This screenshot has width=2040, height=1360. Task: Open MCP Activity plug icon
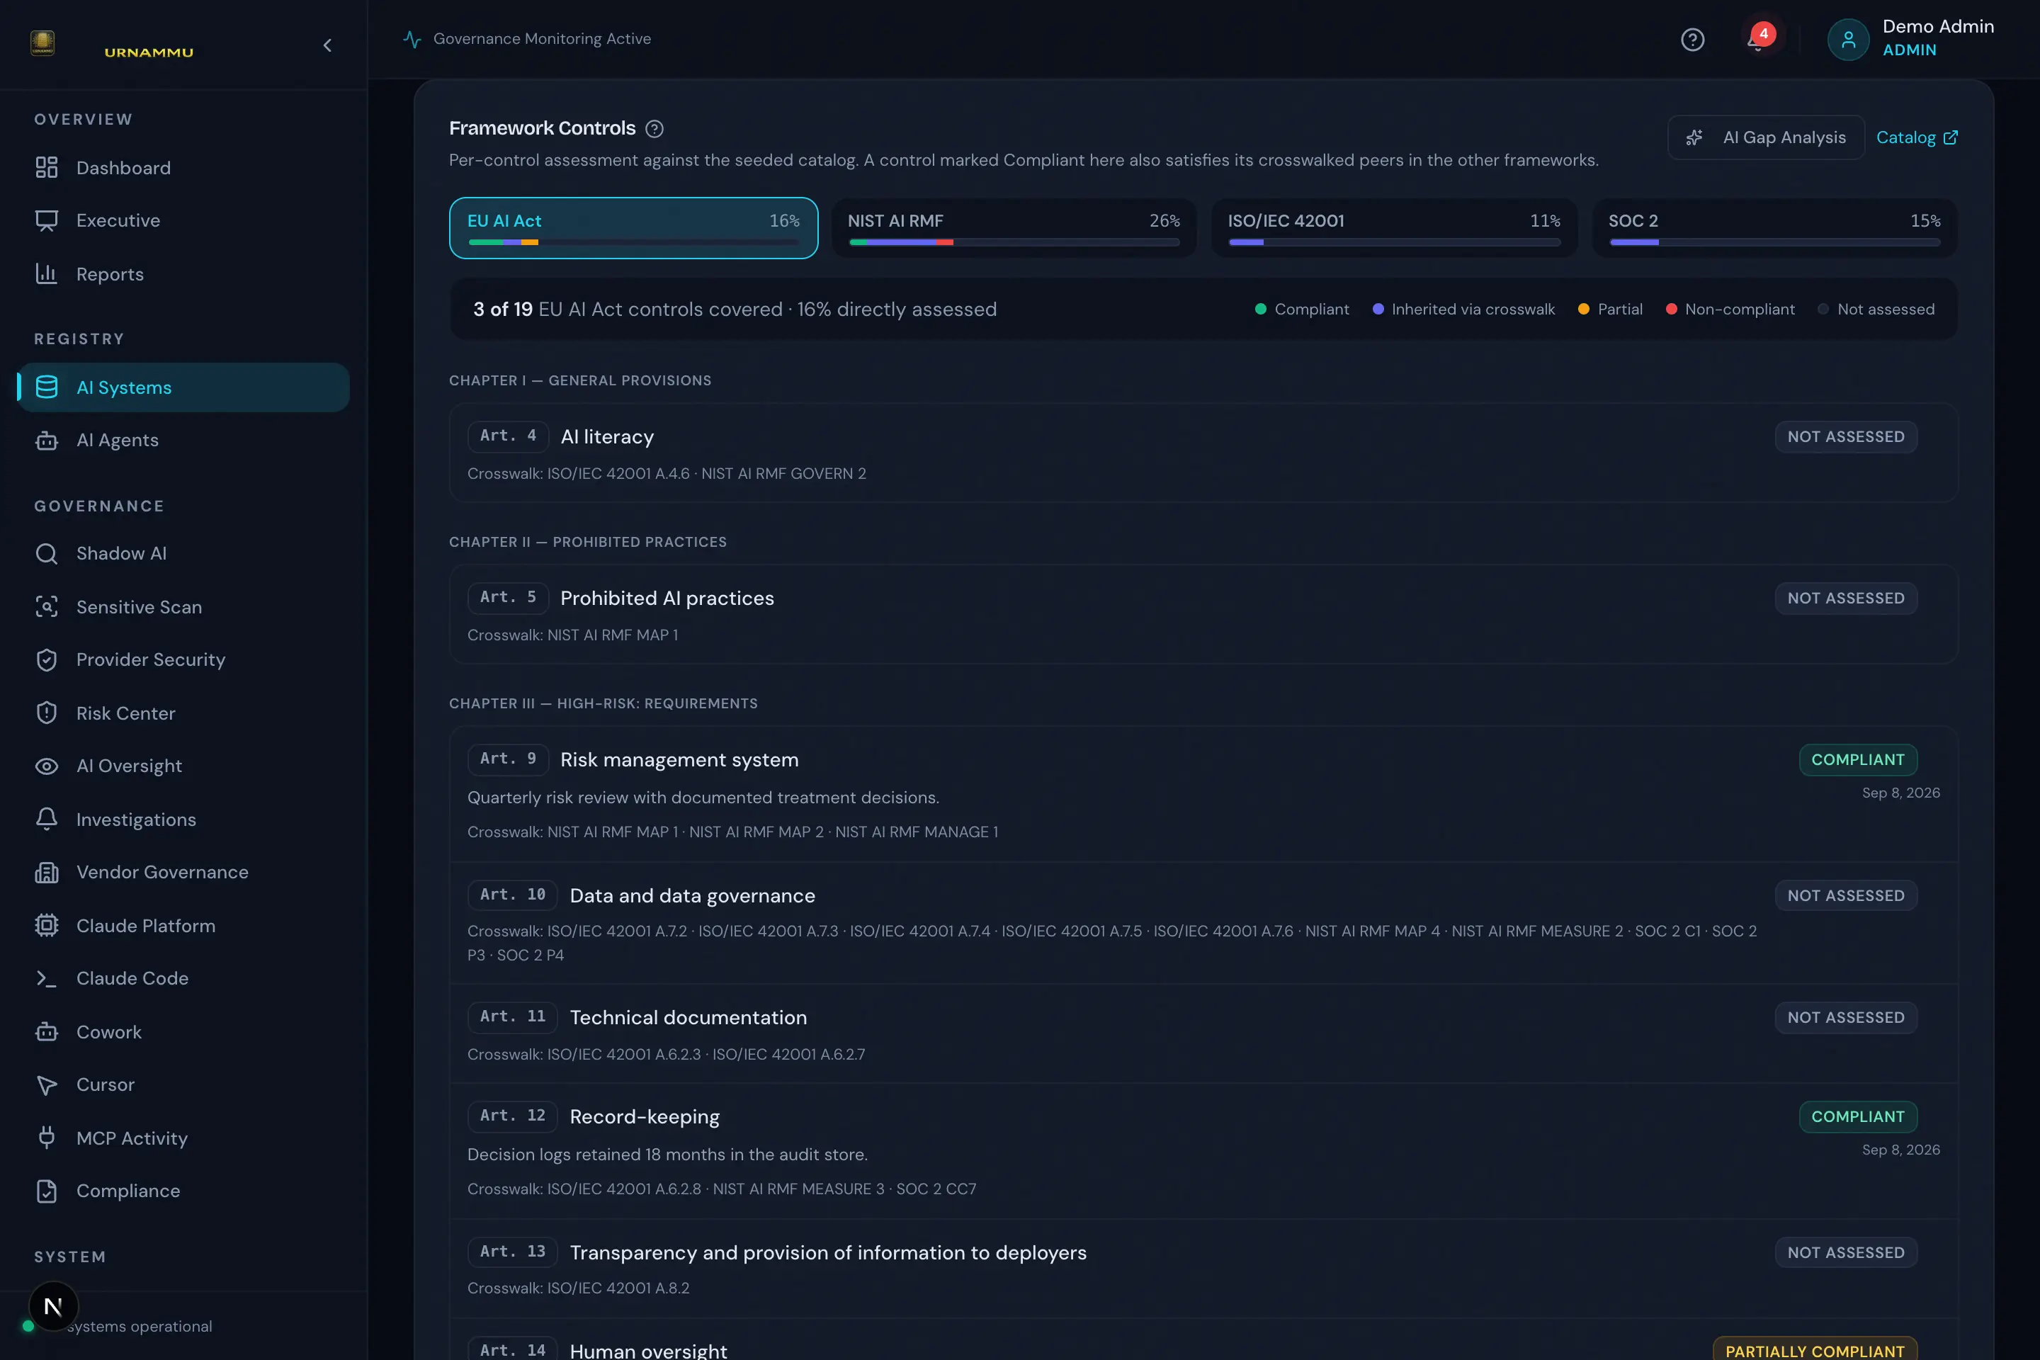(x=47, y=1138)
